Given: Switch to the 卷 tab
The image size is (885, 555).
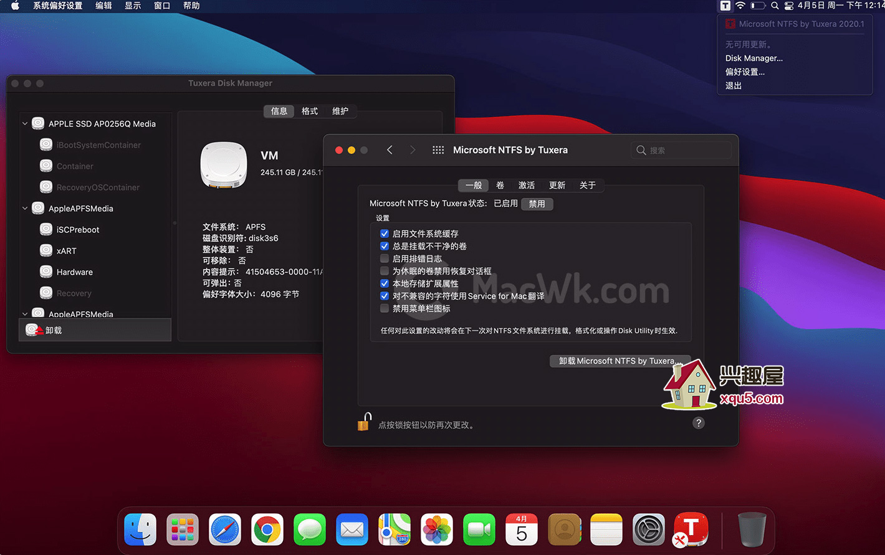Looking at the screenshot, I should 500,185.
